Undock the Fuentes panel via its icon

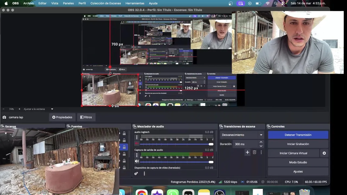(x=69, y=126)
